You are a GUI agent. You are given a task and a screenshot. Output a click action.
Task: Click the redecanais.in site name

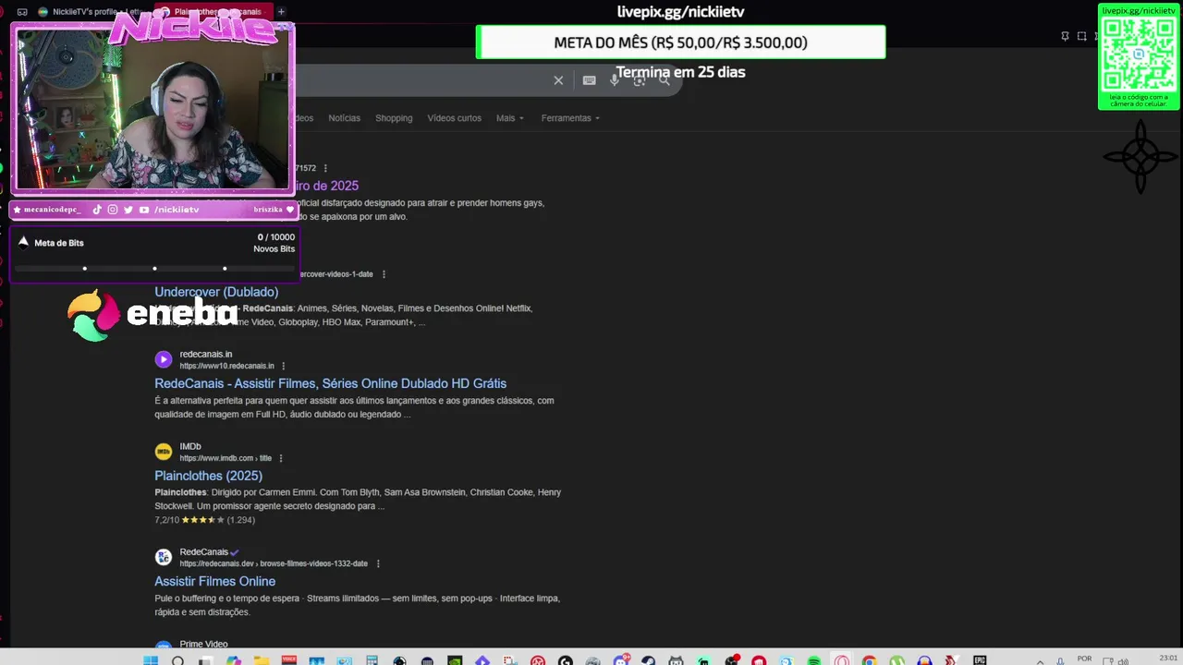pyautogui.click(x=205, y=354)
